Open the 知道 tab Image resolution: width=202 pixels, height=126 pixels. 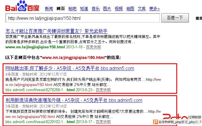(84, 9)
